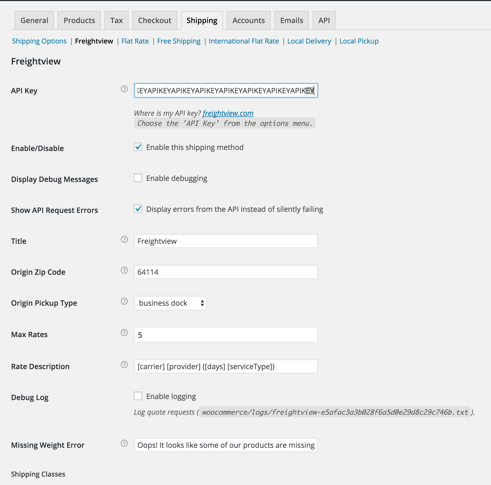The width and height of the screenshot is (491, 485).
Task: Click the help icon beside Rate Description
Action: (124, 365)
